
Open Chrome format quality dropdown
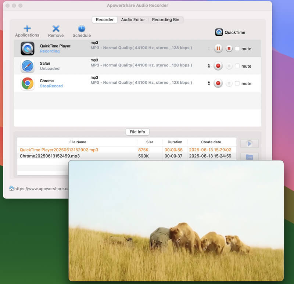coord(209,83)
